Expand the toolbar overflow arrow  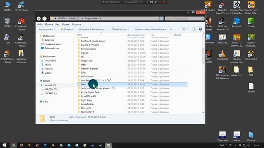[x=171, y=29]
